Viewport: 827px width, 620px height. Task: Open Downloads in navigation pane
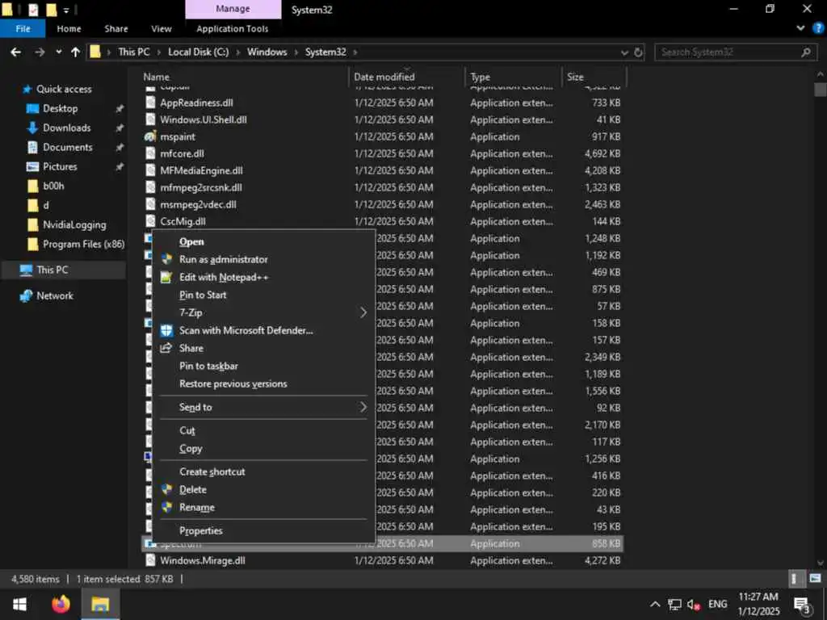tap(66, 128)
